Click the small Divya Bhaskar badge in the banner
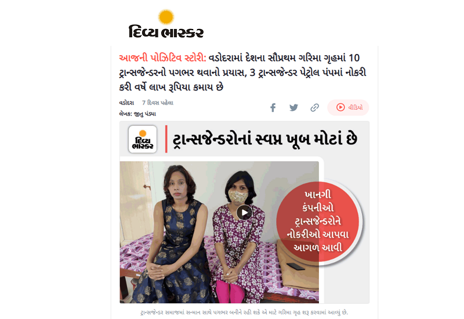464x319 pixels. 143,139
